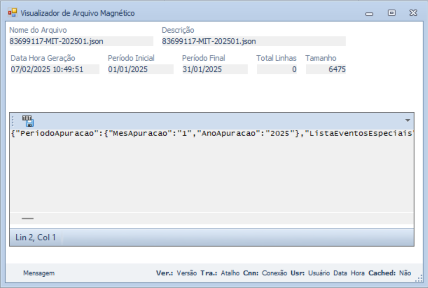Click the Lin 2, Col 1 status indicator
The width and height of the screenshot is (428, 288).
pyautogui.click(x=35, y=238)
